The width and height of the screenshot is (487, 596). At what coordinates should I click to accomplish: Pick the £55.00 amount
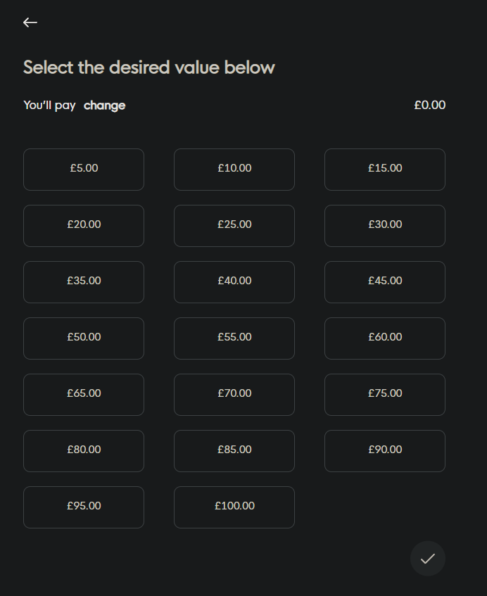pos(234,338)
